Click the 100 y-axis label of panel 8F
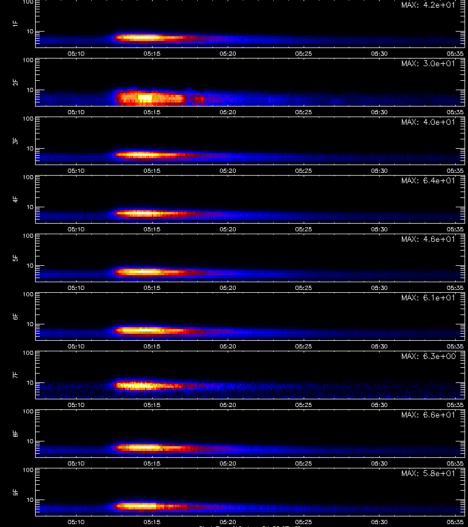Image resolution: width=468 pixels, height=527 pixels. 28,412
